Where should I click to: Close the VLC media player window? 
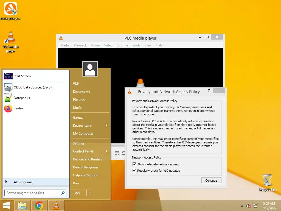coord(217,37)
